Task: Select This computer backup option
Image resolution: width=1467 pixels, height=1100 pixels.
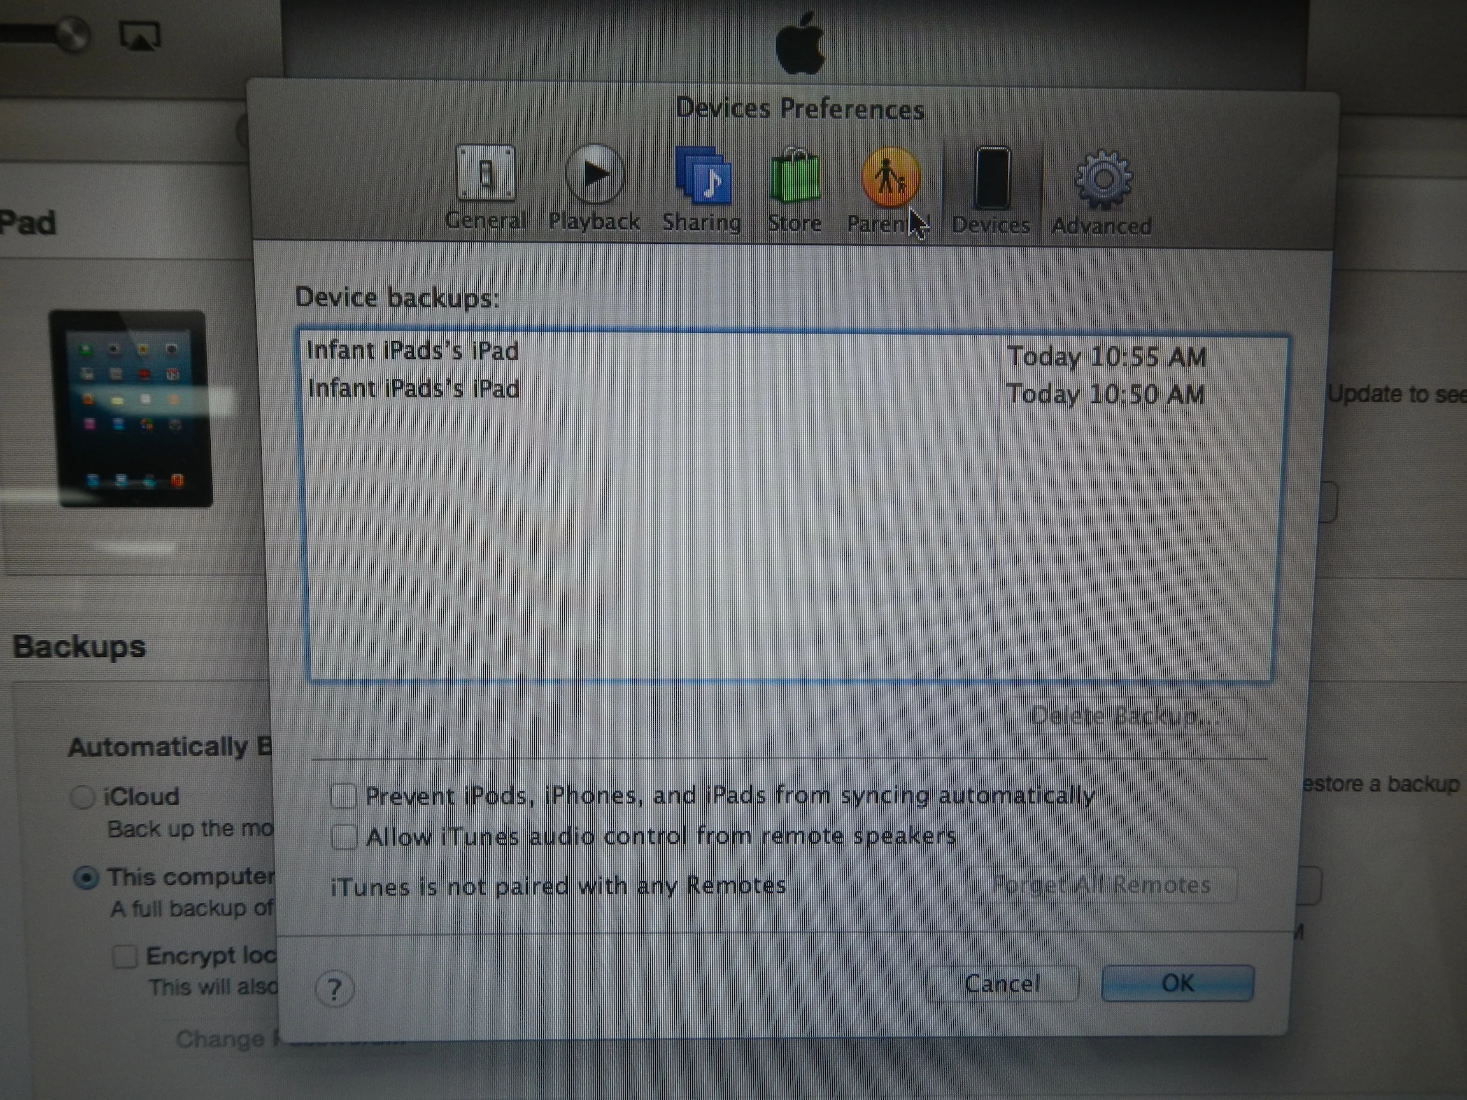Action: click(86, 878)
